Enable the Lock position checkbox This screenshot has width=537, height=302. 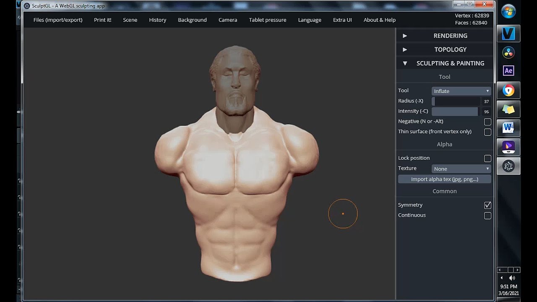[x=487, y=159]
